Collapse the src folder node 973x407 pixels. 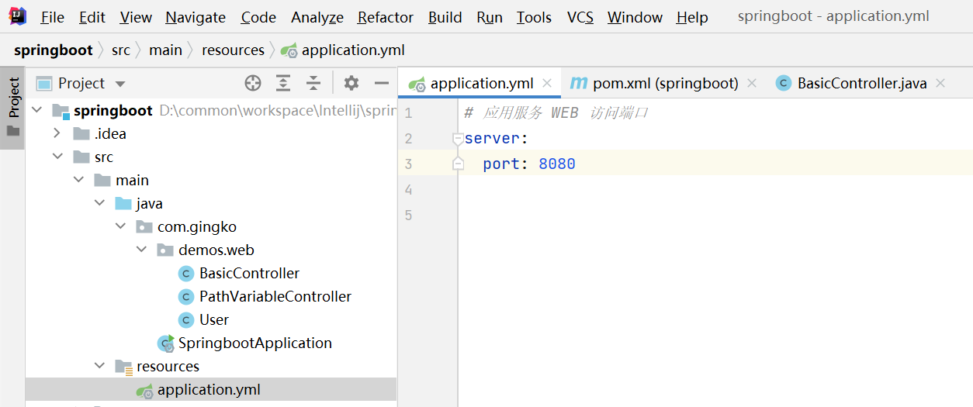pyautogui.click(x=57, y=157)
